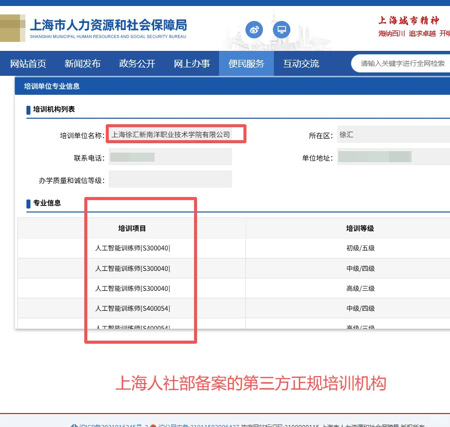Screen dimensions: 450x427
Task: Click the 办学质量和诚信等级 field
Action: click(171, 179)
